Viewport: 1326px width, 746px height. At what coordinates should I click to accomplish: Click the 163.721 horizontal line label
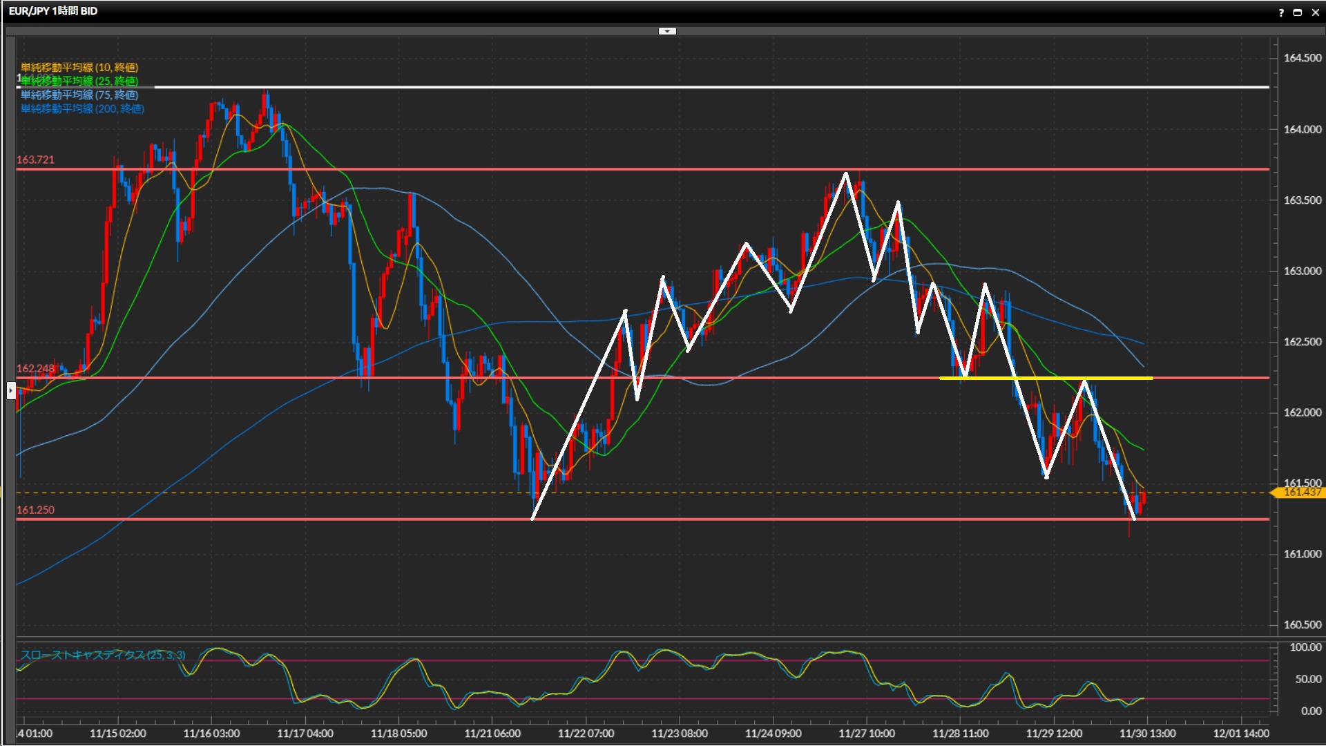coord(35,160)
